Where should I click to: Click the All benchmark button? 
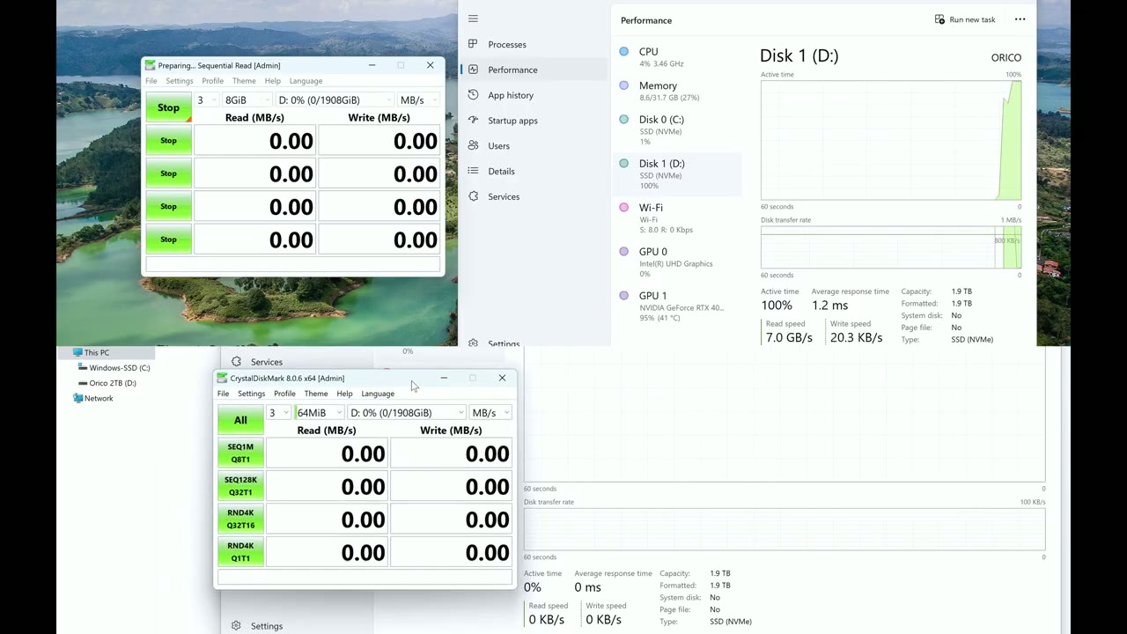tap(240, 420)
